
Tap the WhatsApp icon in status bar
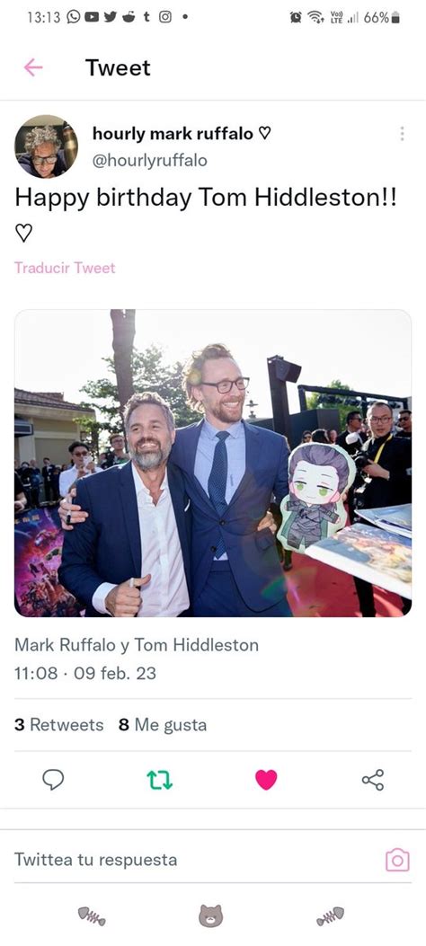tap(73, 17)
